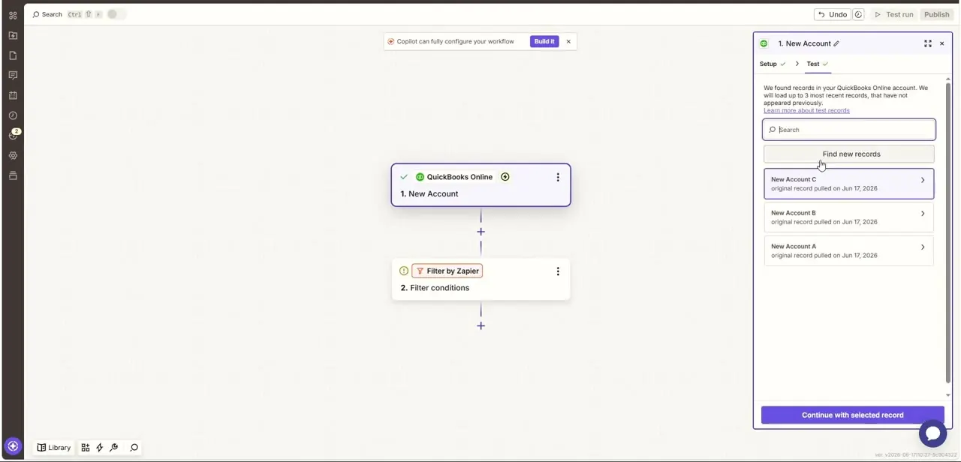The width and height of the screenshot is (961, 462).
Task: Click the add-app grid icon in bottom toolbar
Action: 86,448
